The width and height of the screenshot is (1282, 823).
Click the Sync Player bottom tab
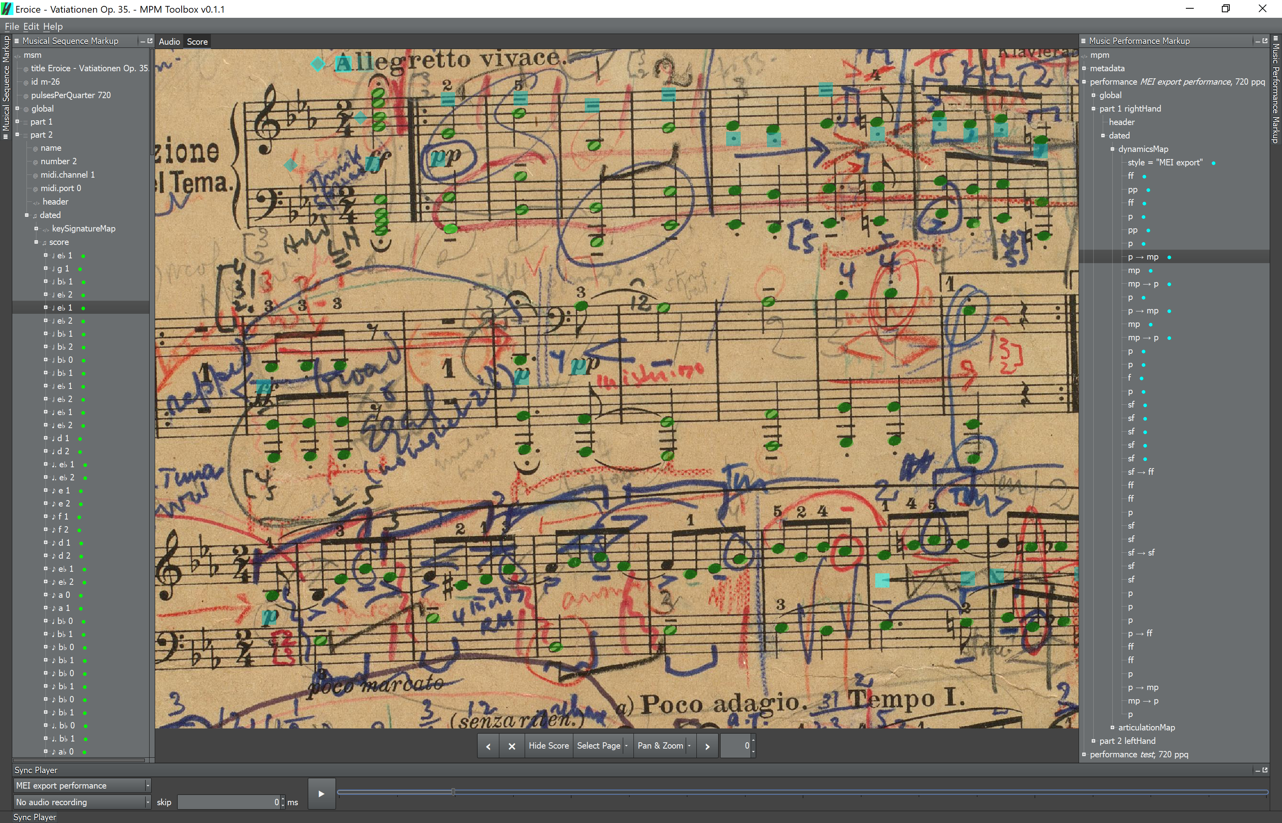pyautogui.click(x=34, y=817)
